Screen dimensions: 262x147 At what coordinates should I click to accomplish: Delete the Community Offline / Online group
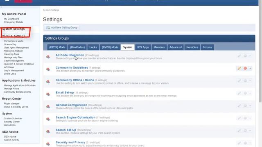click(245, 81)
